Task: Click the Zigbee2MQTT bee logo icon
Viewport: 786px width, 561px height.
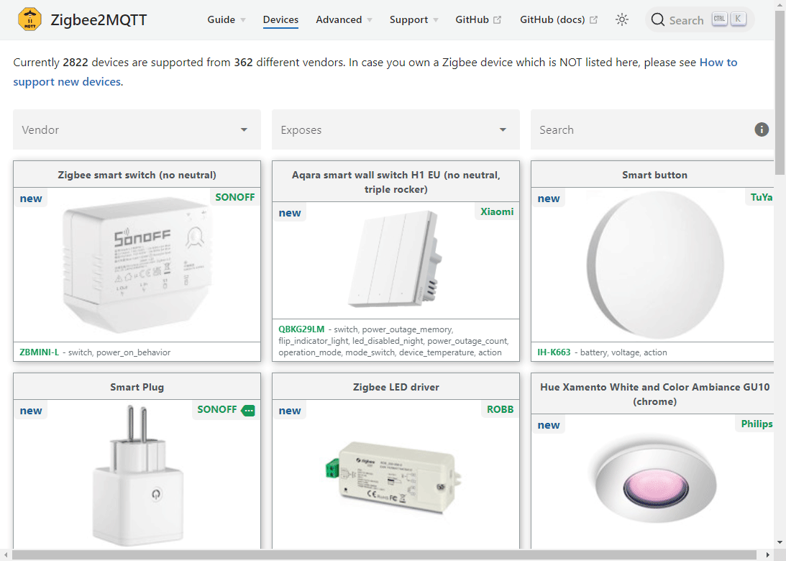Action: (30, 20)
